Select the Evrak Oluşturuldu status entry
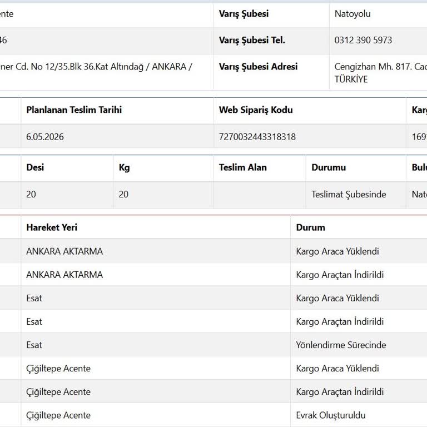 tap(331, 415)
